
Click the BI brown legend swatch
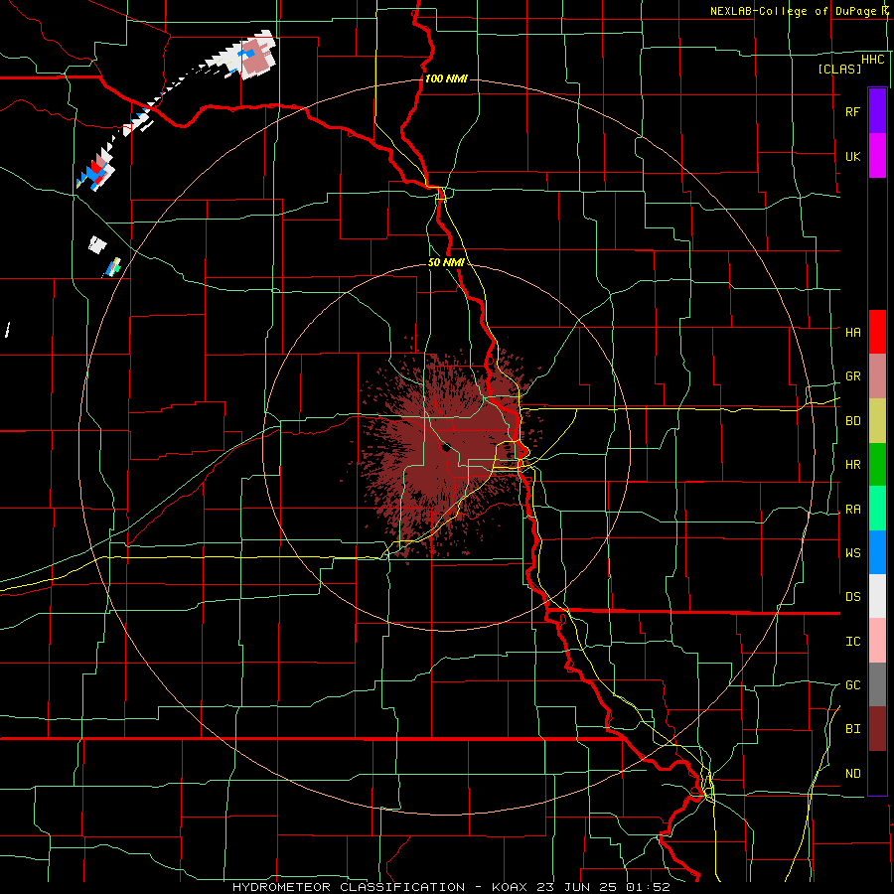coord(877,729)
